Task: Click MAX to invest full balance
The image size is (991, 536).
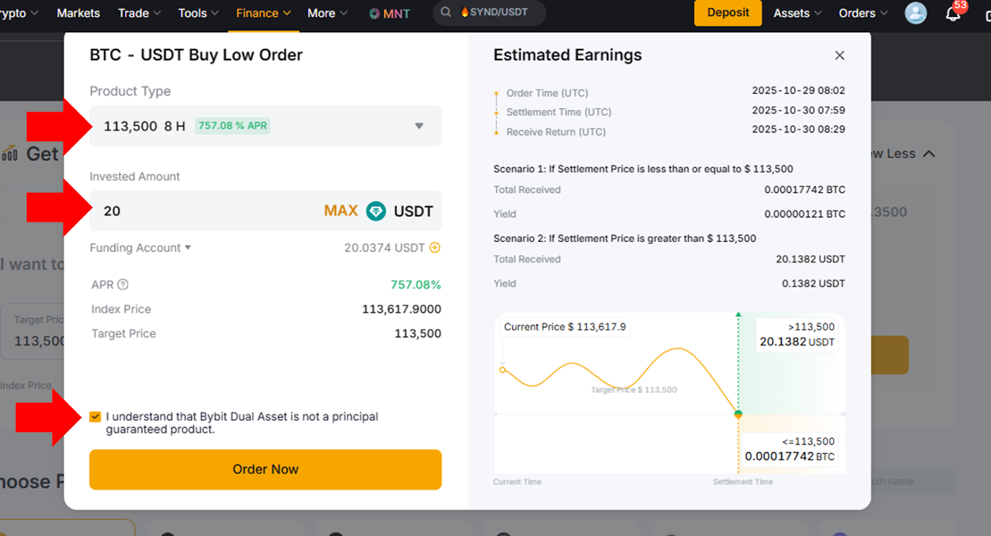Action: pyautogui.click(x=341, y=211)
